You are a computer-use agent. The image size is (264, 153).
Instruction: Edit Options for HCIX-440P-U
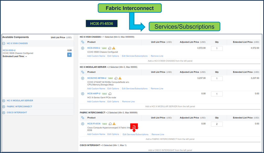click(113, 101)
